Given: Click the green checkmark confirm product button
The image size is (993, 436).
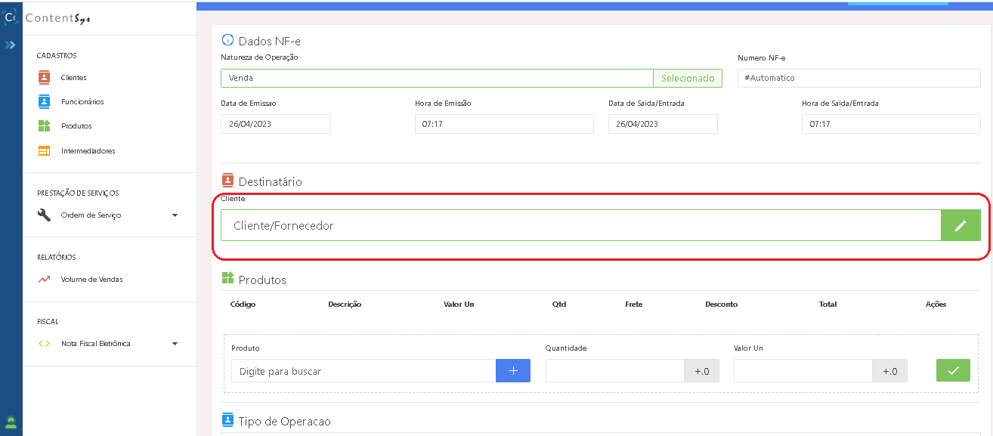Looking at the screenshot, I should (x=953, y=370).
